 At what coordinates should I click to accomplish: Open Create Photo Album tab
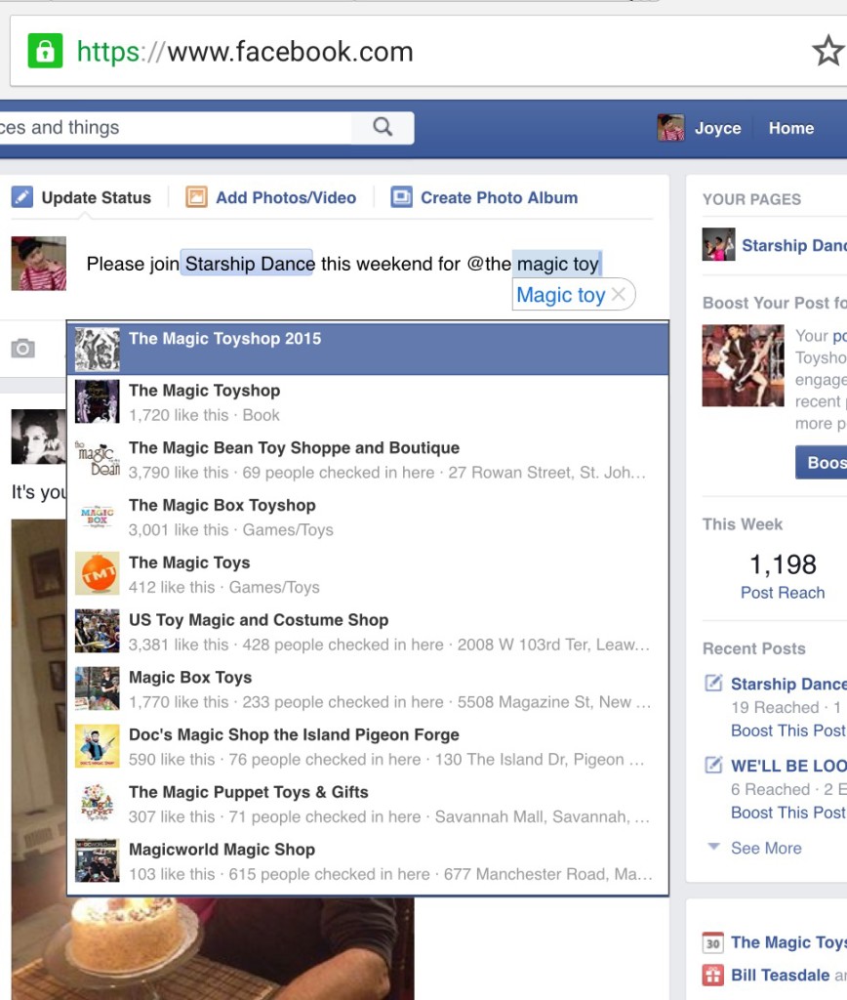499,197
